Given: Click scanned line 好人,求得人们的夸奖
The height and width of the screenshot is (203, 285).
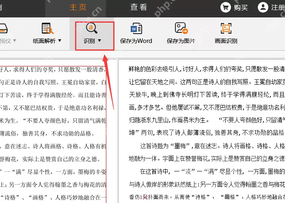Looking at the screenshot, I should click(x=52, y=69).
